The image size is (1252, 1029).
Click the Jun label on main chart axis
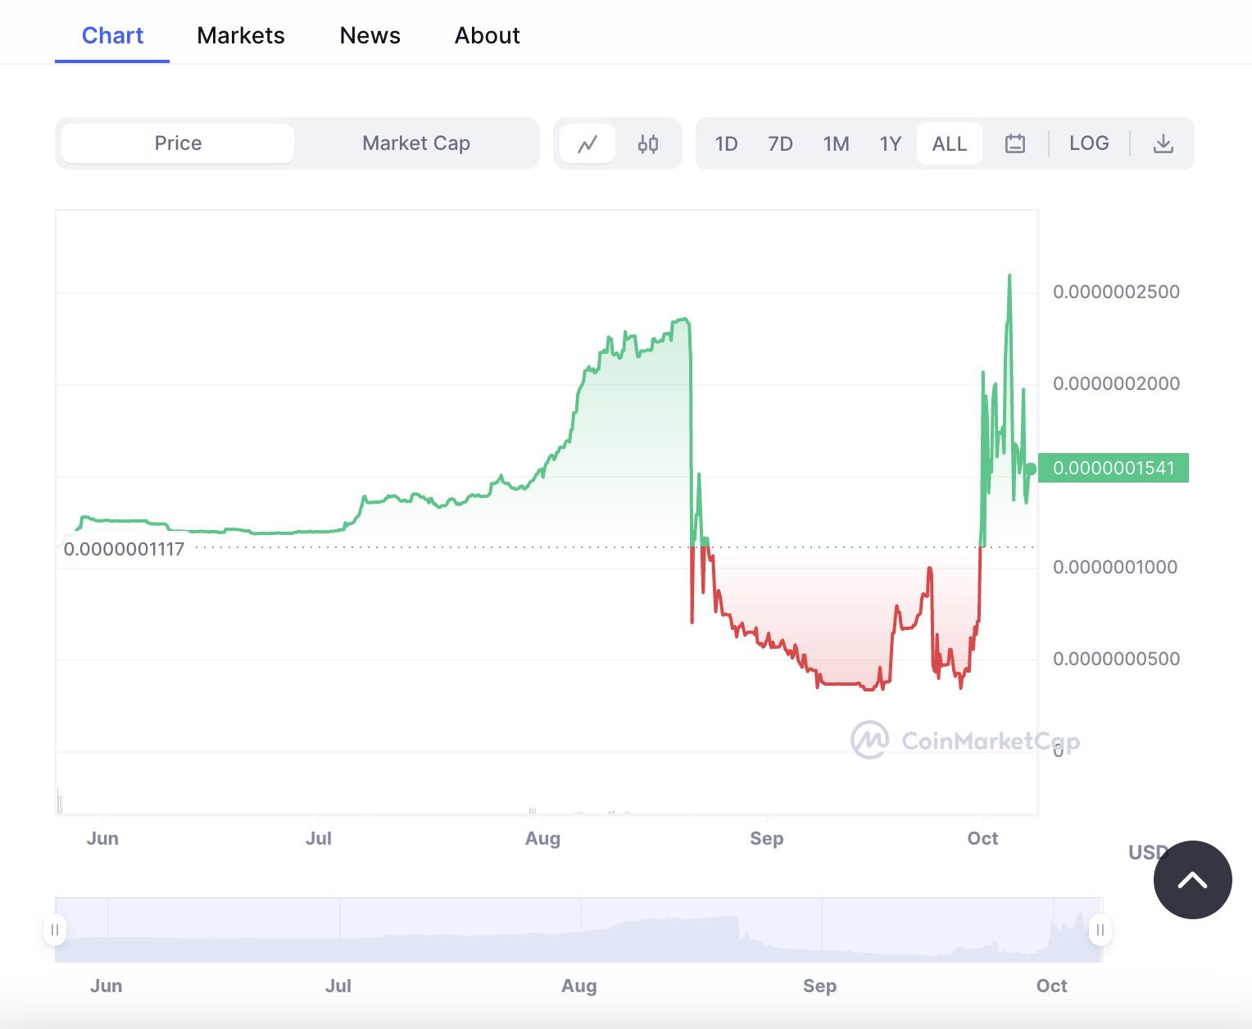pos(102,838)
